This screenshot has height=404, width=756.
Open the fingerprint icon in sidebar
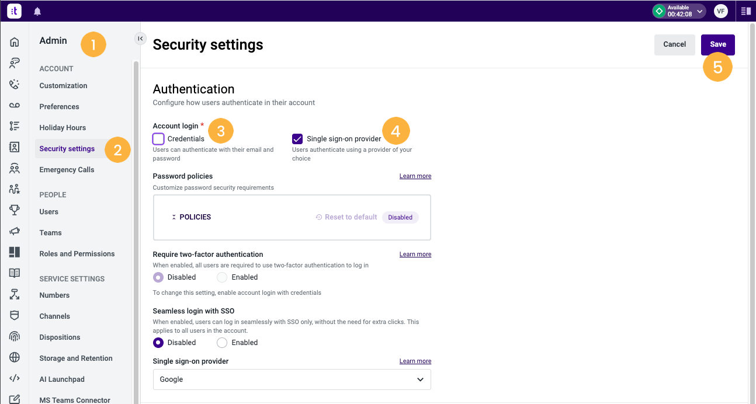pos(15,336)
